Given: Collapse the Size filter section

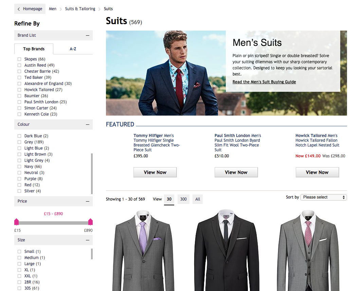Looking at the screenshot, I should tap(88, 240).
